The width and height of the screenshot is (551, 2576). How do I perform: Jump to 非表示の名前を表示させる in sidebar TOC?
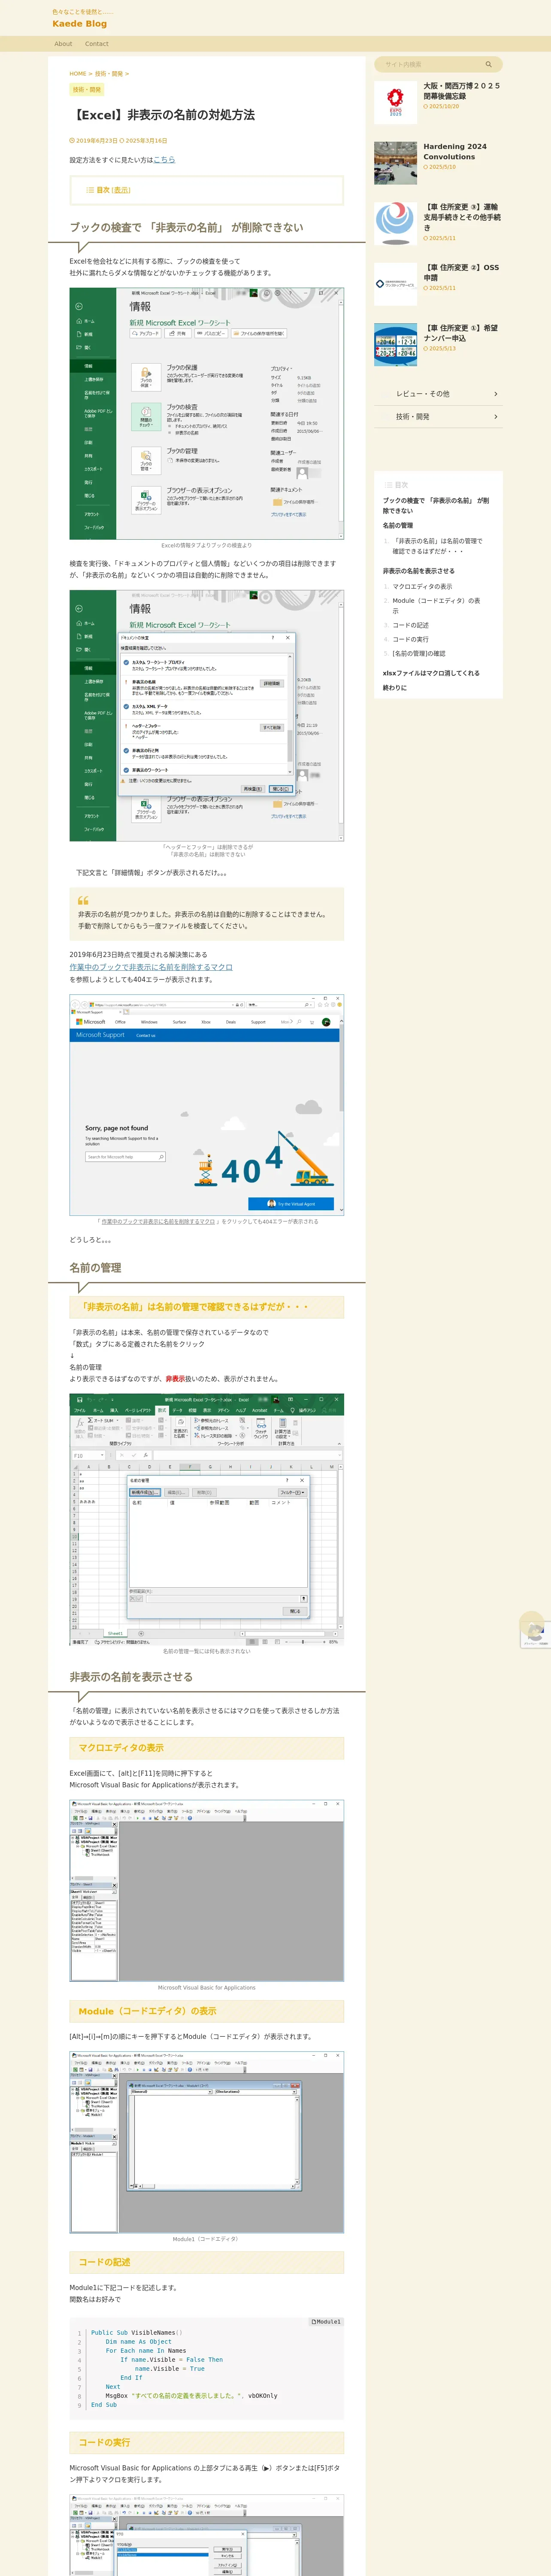[x=418, y=571]
